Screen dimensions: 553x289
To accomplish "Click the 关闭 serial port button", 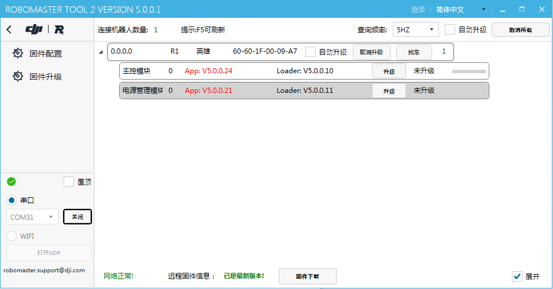I will pos(78,216).
